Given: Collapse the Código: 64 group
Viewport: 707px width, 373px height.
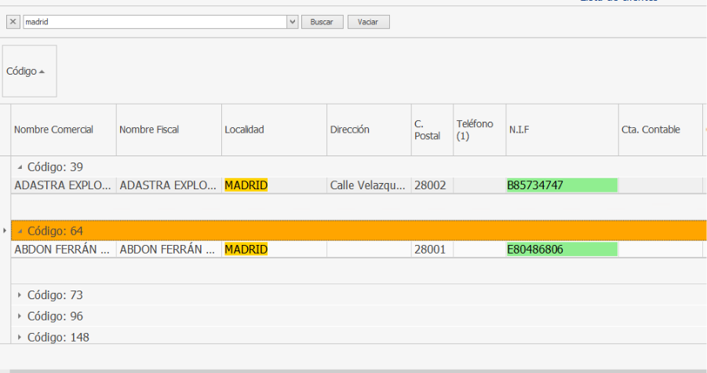Looking at the screenshot, I should 20,232.
